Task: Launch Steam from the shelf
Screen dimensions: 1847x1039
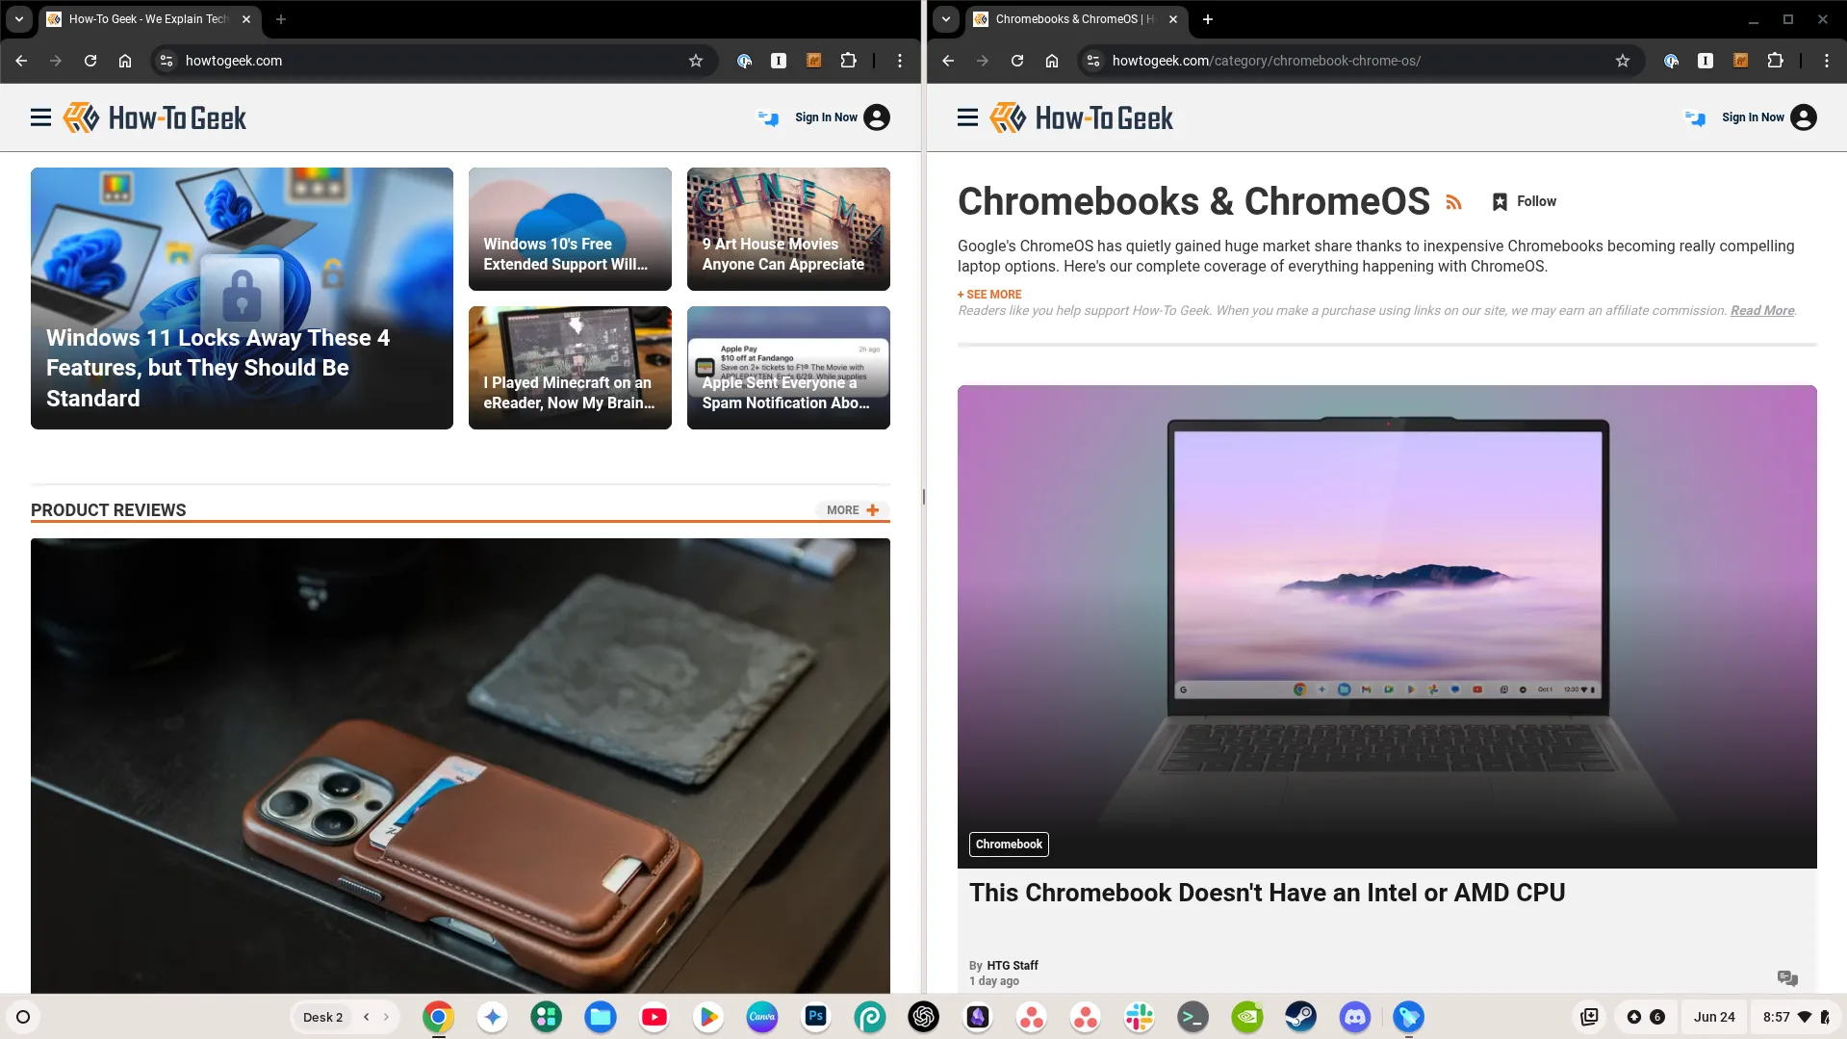Action: coord(1300,1016)
